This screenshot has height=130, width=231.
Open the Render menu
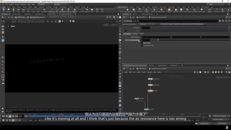(11, 4)
